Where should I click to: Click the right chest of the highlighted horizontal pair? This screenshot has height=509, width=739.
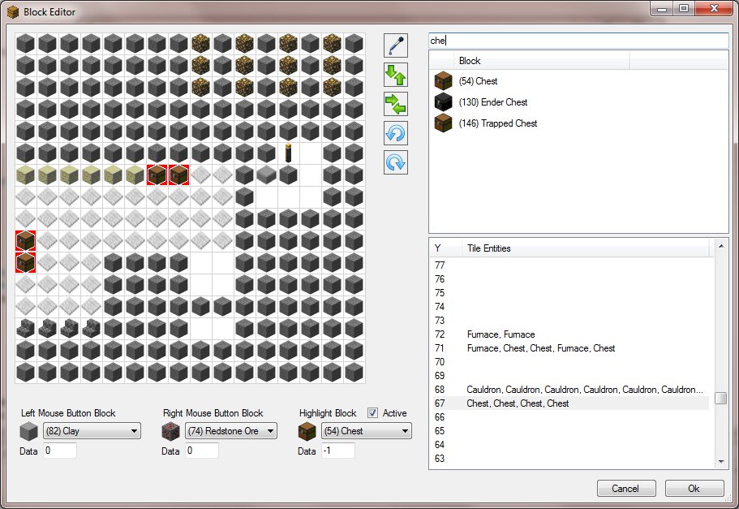(178, 175)
